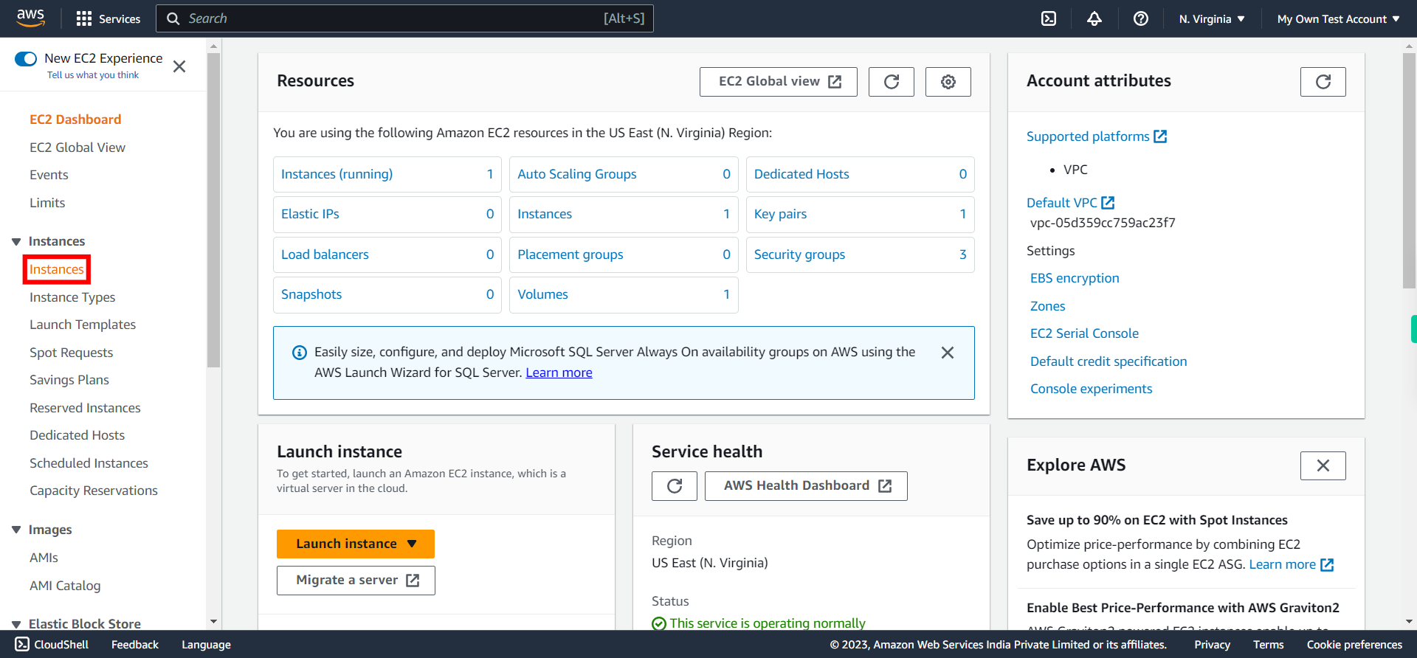The width and height of the screenshot is (1417, 658).
Task: Open the help question mark menu
Action: point(1141,18)
